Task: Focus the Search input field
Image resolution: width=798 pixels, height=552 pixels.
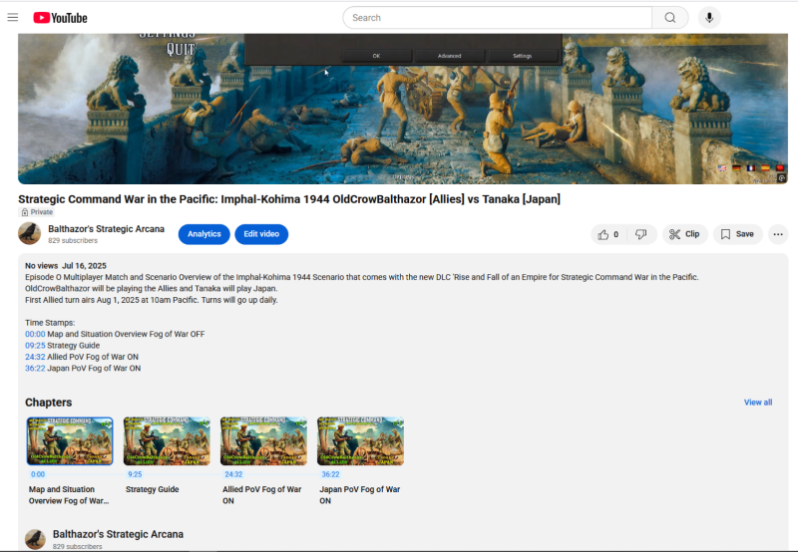Action: (x=497, y=18)
